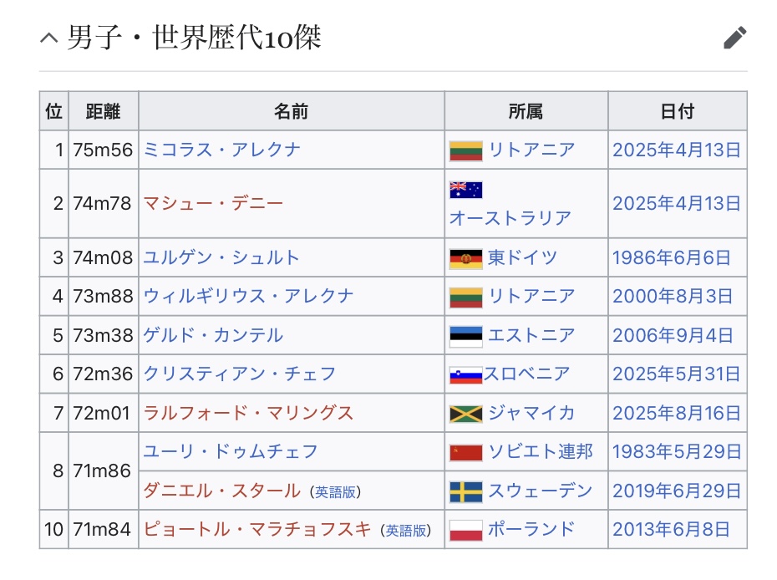Click the Sweden flag icon
This screenshot has width=777, height=580.
coord(465,491)
